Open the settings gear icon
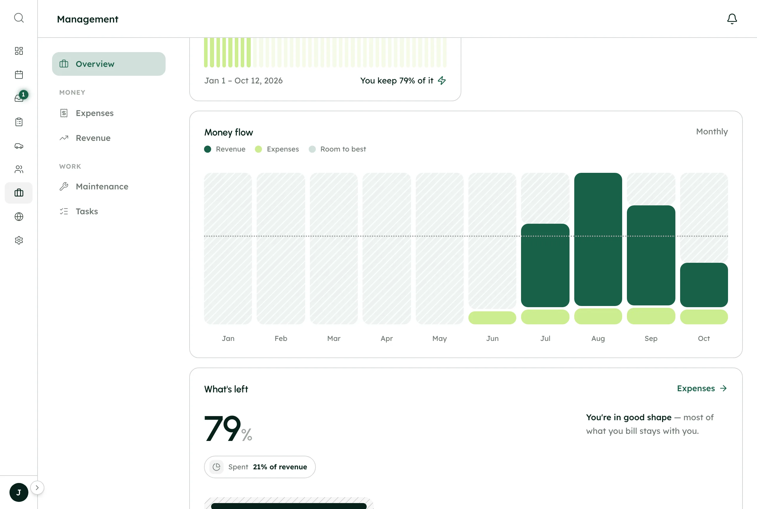This screenshot has width=757, height=509. pyautogui.click(x=19, y=240)
